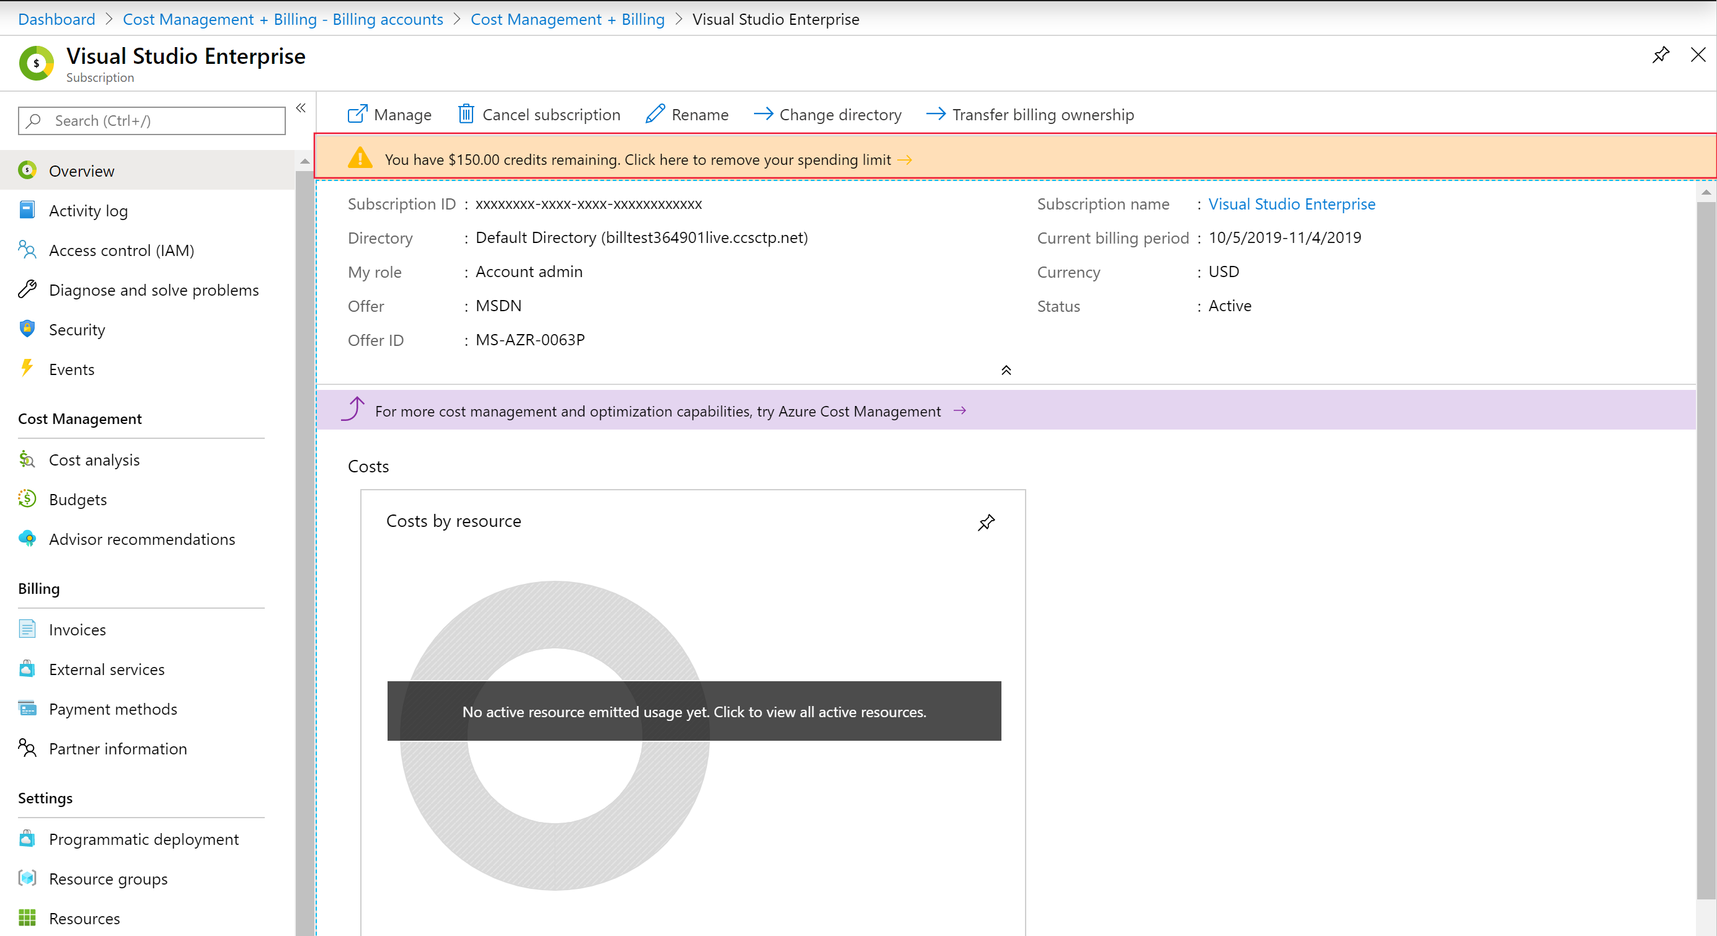
Task: Click the Visual Studio Enterprise subscription name link
Action: coord(1292,203)
